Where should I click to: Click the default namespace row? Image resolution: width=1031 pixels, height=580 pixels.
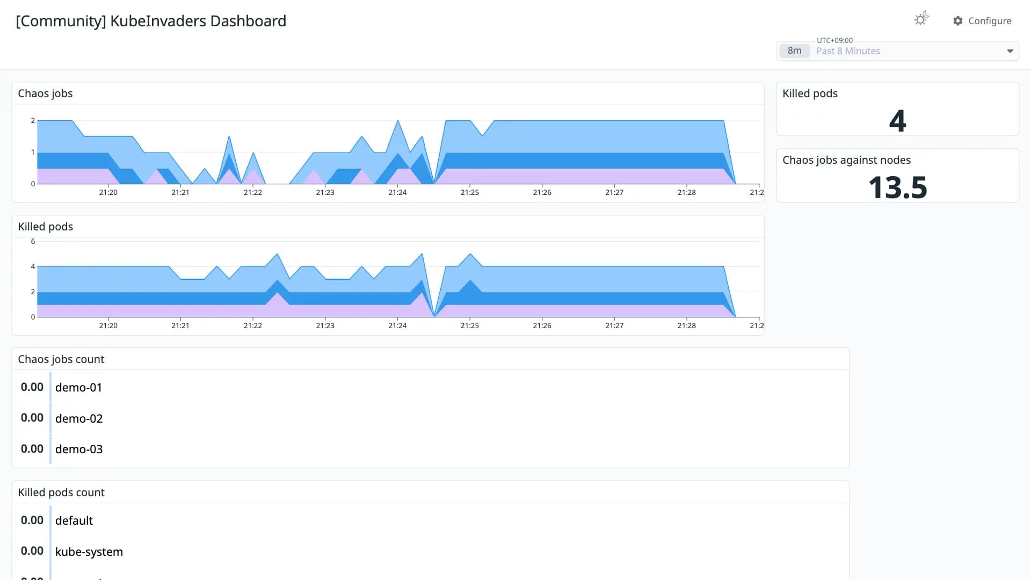pyautogui.click(x=431, y=520)
